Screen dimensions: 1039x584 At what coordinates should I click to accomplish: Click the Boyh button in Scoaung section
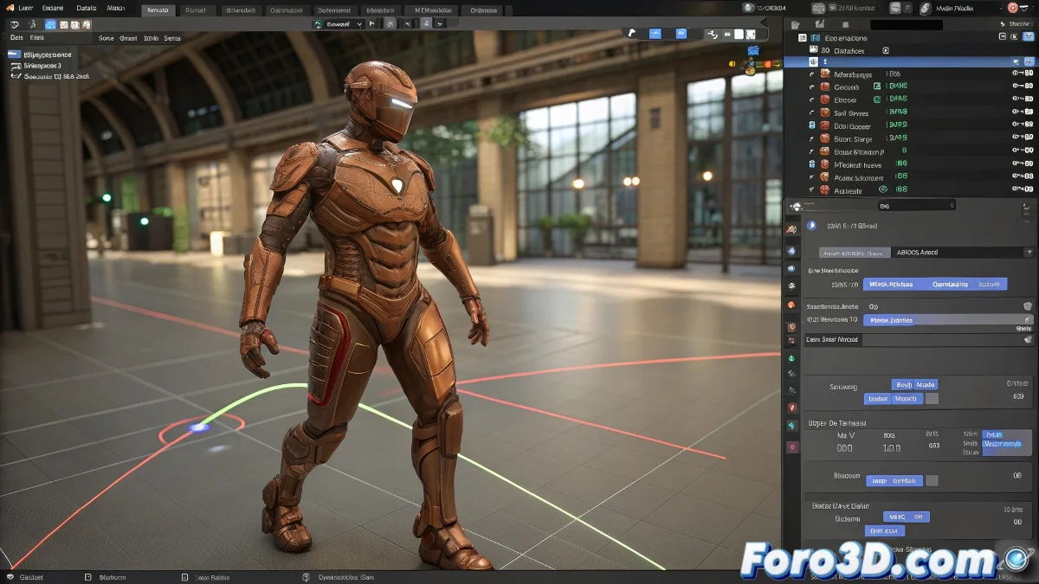point(903,384)
